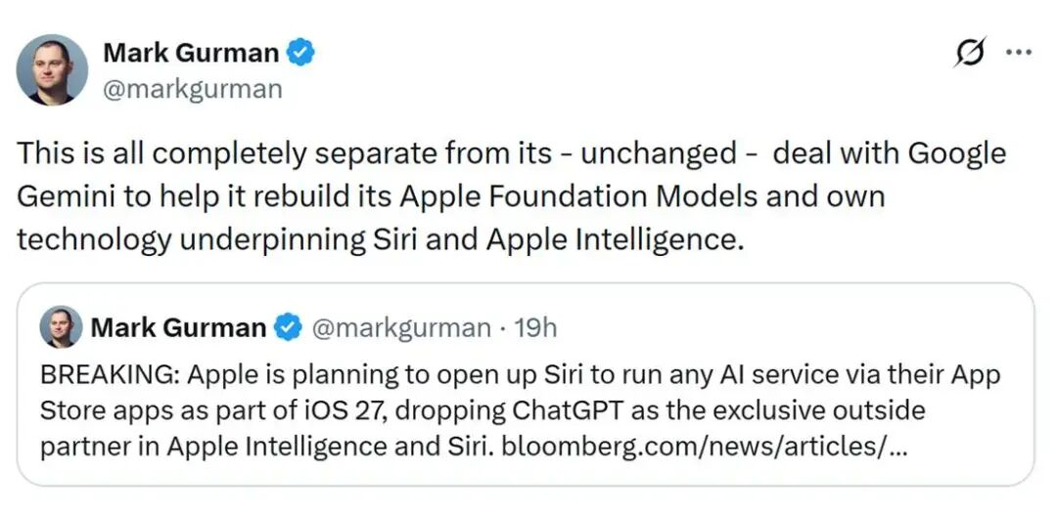Click the quoted post author name Mark Gurman
Screen dimensions: 1057x512
178,328
